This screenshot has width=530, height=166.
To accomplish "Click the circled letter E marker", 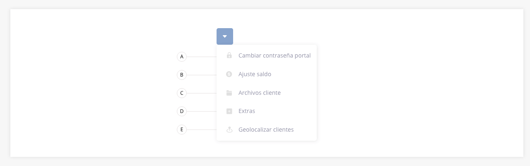I will tap(182, 130).
